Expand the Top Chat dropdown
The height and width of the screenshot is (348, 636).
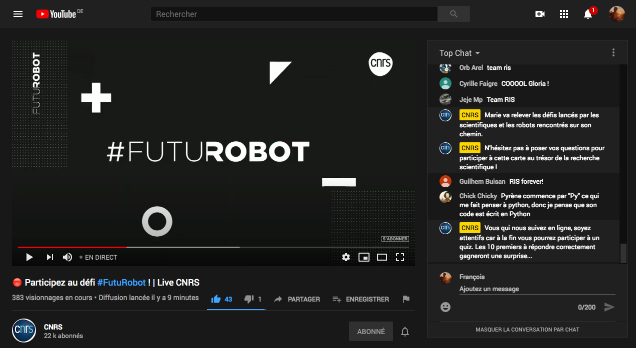tap(459, 53)
